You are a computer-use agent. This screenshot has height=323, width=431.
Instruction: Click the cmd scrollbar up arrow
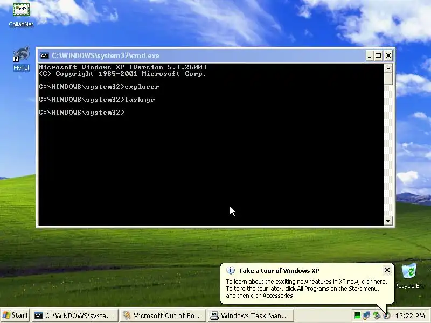[388, 68]
